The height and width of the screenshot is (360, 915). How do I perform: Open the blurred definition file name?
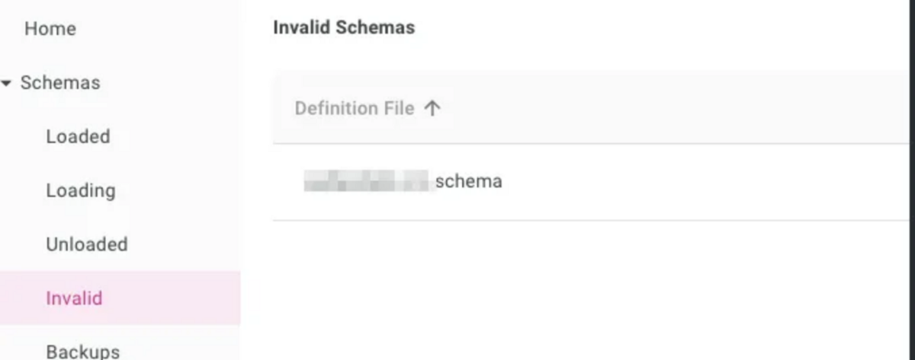click(367, 182)
